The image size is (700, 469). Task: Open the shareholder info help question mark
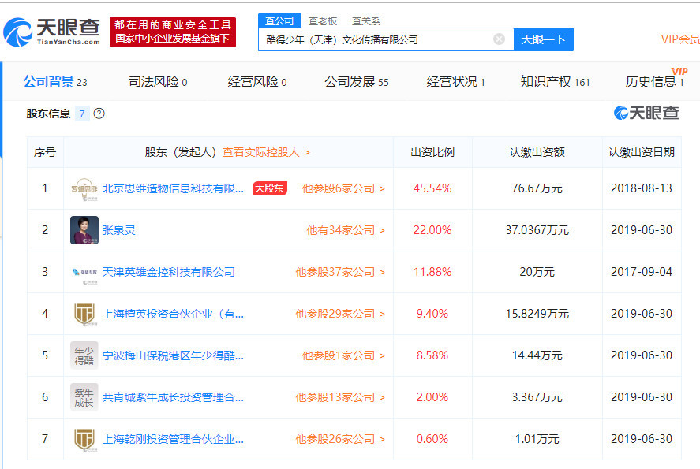(x=99, y=114)
